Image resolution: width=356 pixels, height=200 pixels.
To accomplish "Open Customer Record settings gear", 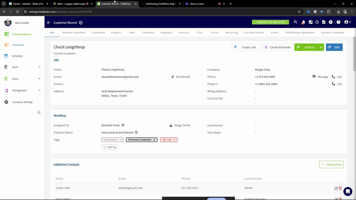I will pyautogui.click(x=81, y=23).
